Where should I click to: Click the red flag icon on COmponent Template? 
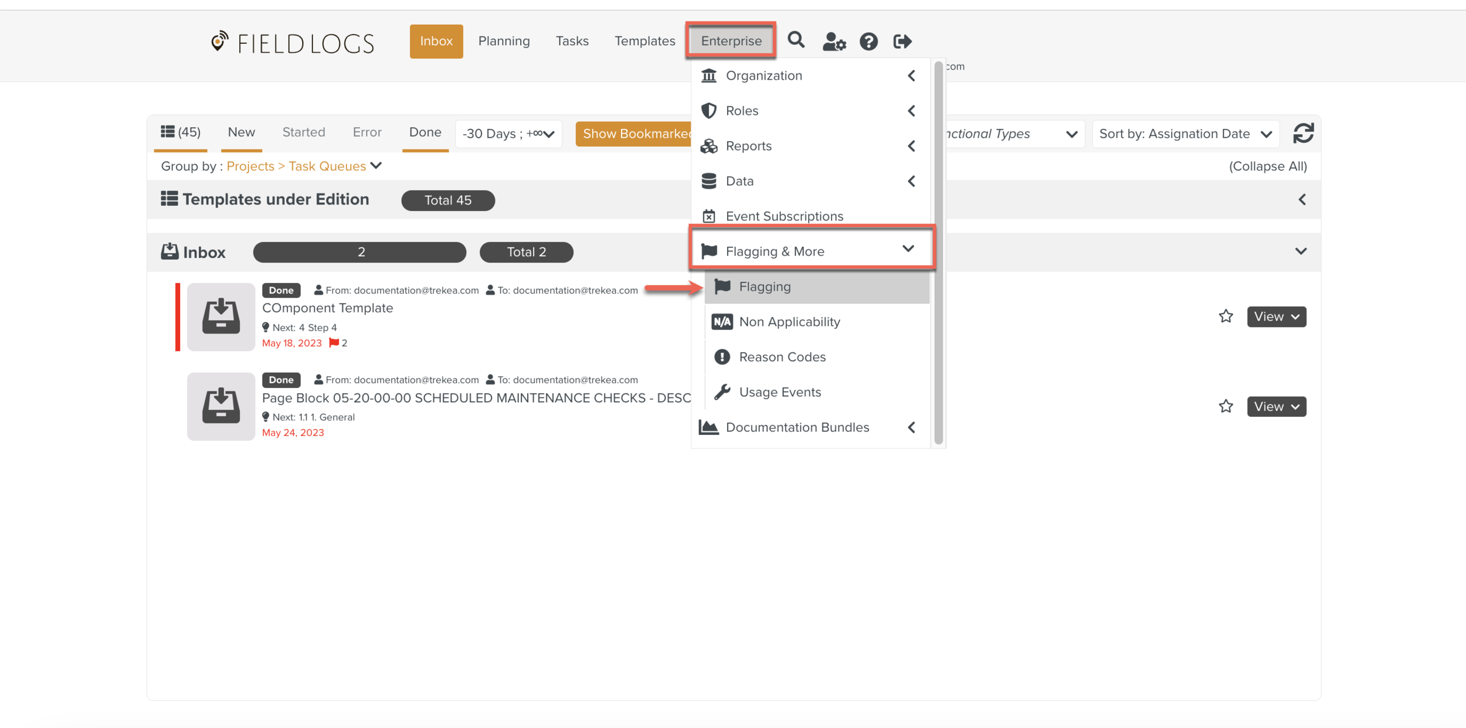(334, 343)
